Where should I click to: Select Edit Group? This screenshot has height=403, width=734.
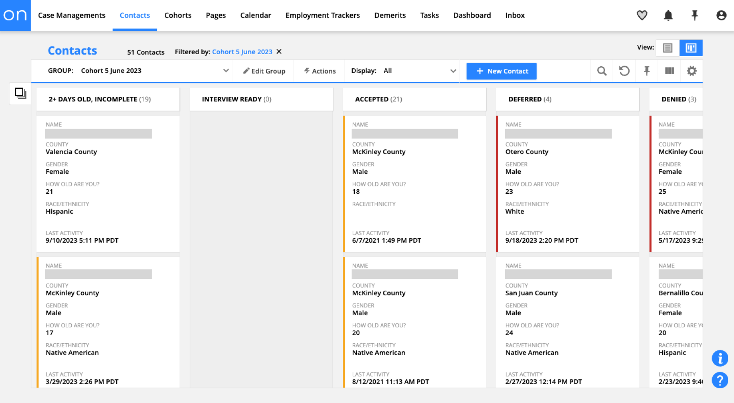point(264,70)
